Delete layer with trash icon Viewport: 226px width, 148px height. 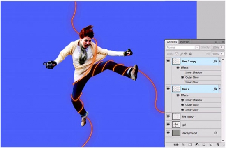pos(218,145)
